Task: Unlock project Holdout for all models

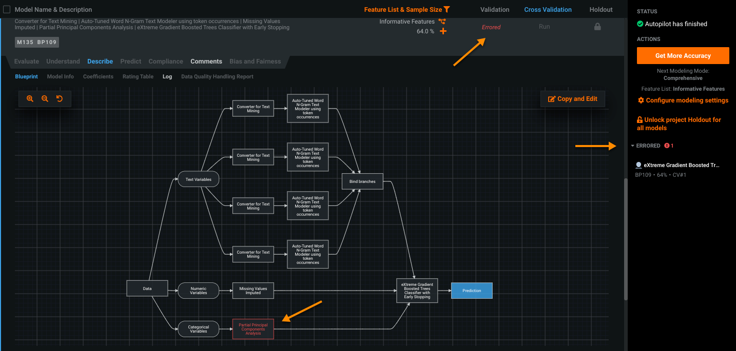Action: click(679, 123)
